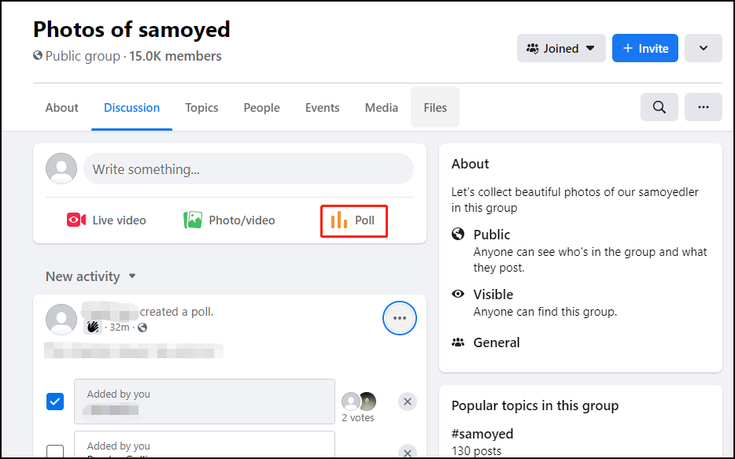Click the Write something input field

click(x=249, y=168)
